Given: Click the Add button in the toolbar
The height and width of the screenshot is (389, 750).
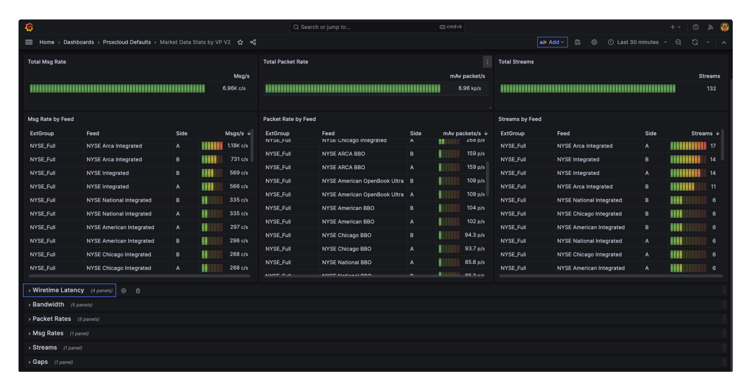Looking at the screenshot, I should [x=552, y=42].
